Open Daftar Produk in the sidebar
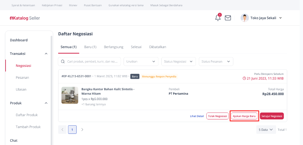 pos(27,115)
